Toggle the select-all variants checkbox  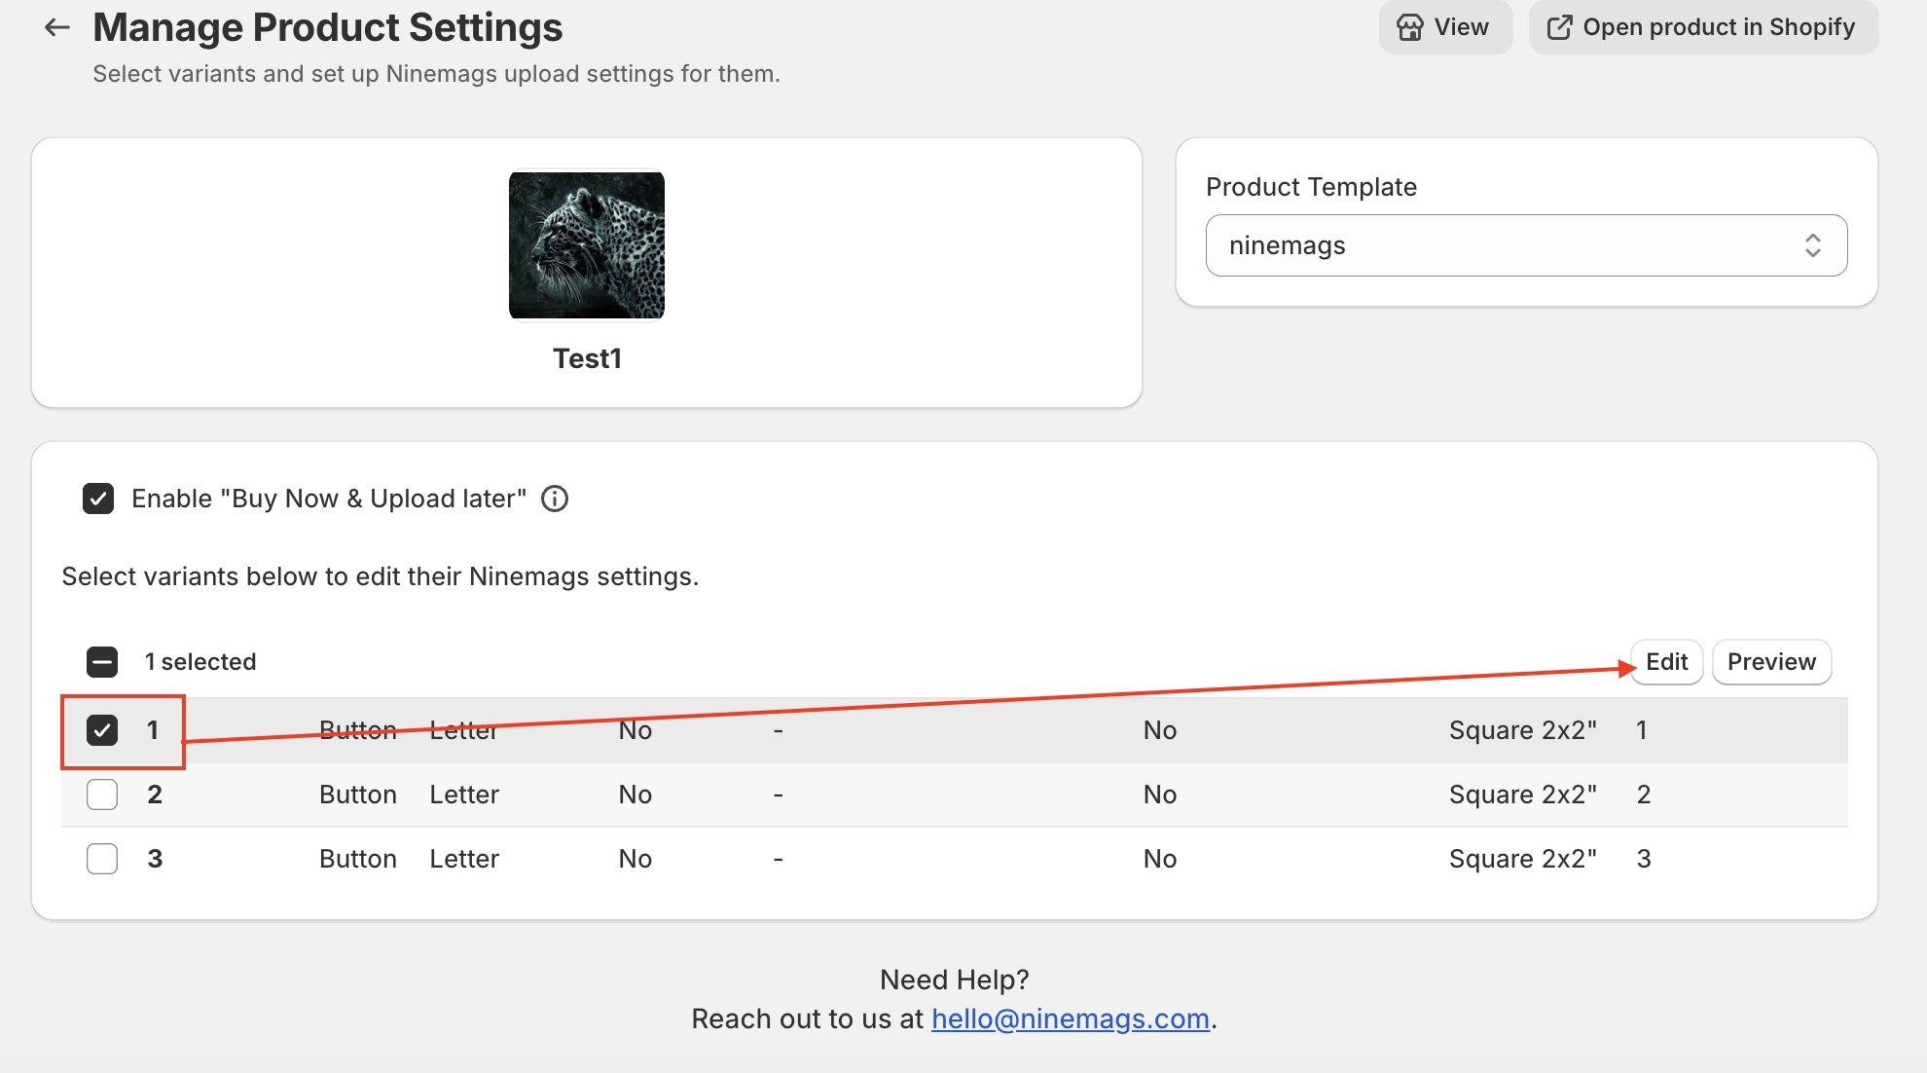102,662
